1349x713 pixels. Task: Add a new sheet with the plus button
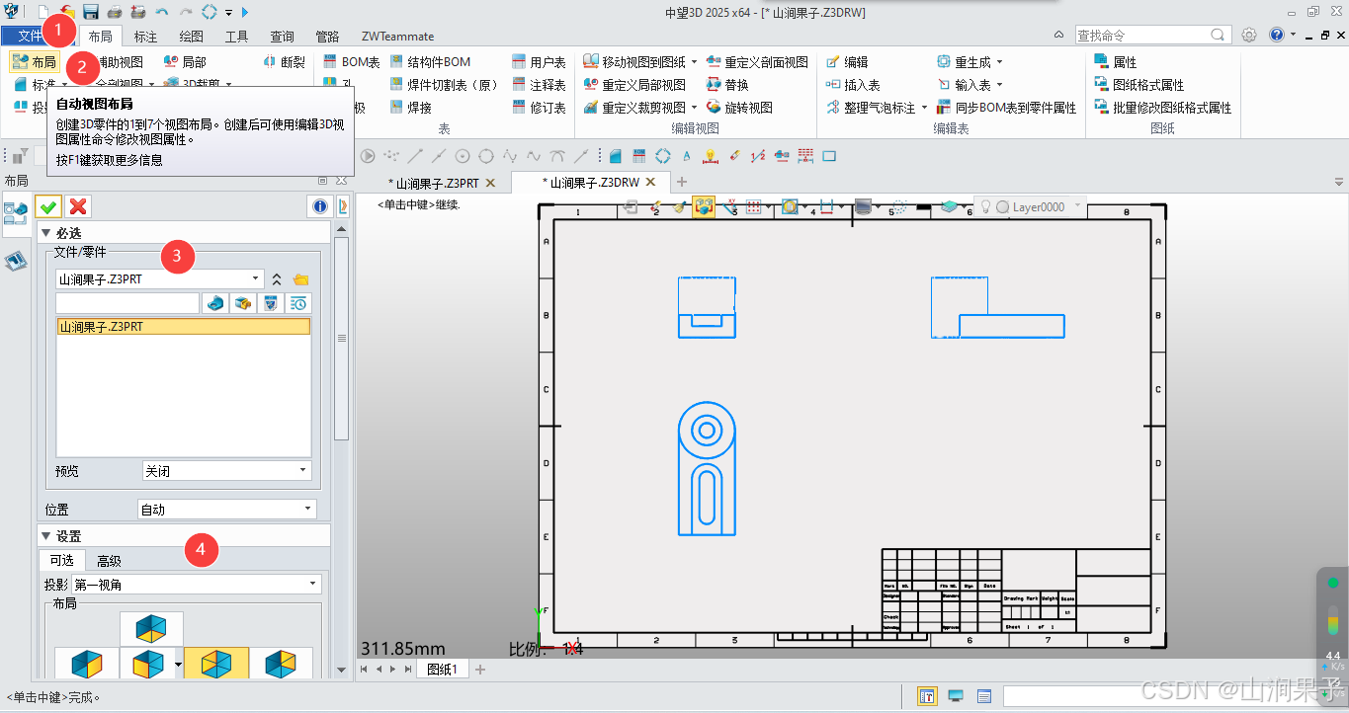[481, 670]
